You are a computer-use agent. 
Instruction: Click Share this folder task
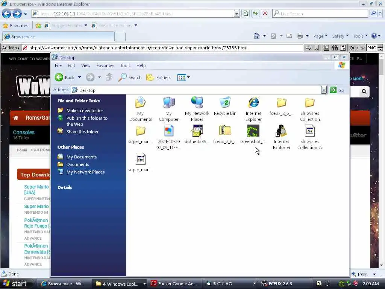pos(78,132)
